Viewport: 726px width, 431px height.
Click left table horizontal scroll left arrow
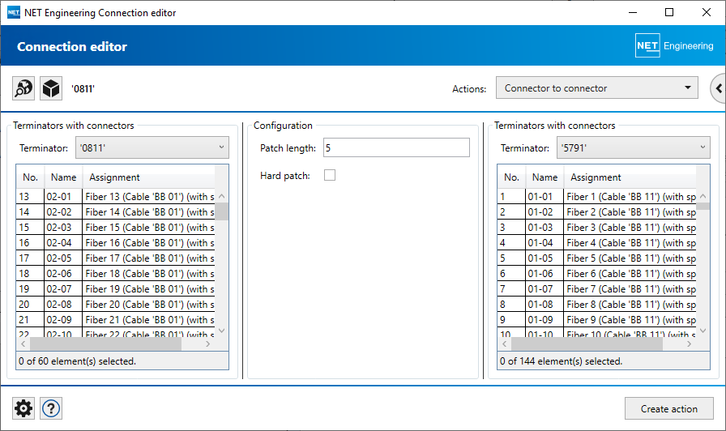tap(23, 344)
